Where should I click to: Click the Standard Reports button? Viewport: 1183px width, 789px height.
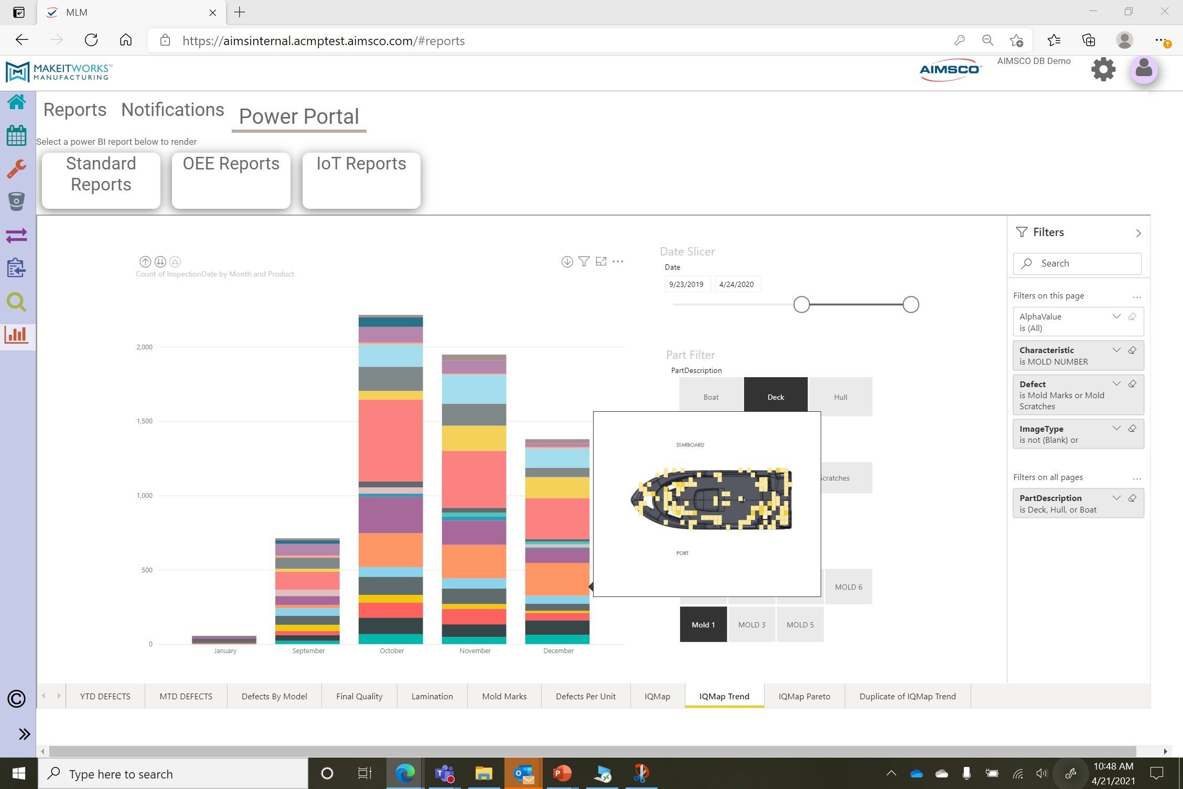101,180
